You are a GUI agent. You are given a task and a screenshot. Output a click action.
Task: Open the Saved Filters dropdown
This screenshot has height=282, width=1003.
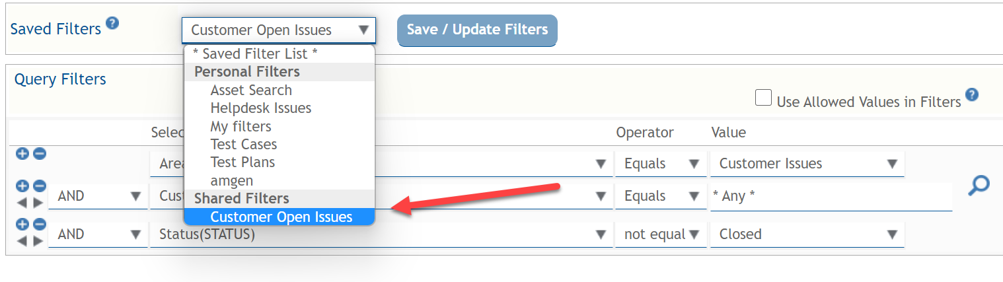click(278, 30)
